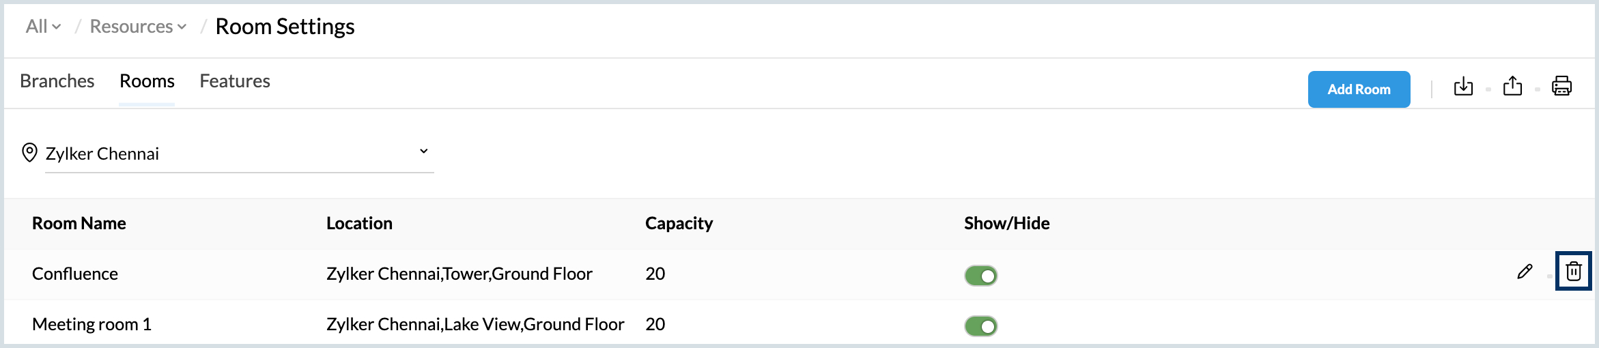Image resolution: width=1599 pixels, height=348 pixels.
Task: Click the location pin icon
Action: pos(29,152)
